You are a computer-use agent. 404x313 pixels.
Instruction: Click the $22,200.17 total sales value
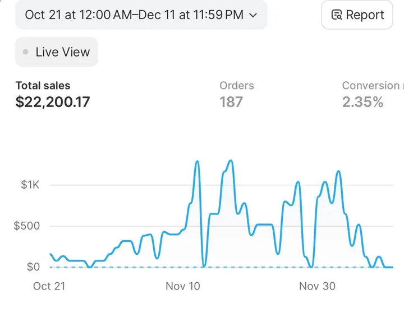53,102
